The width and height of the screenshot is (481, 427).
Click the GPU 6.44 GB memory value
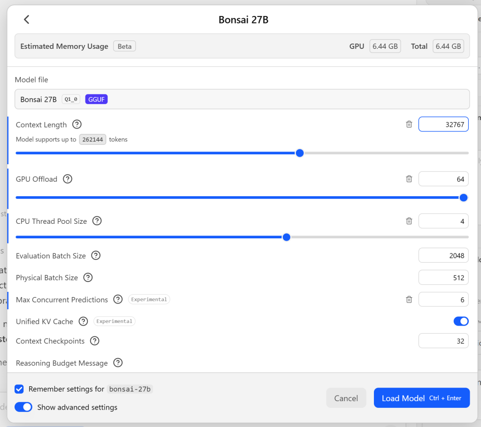tap(385, 46)
